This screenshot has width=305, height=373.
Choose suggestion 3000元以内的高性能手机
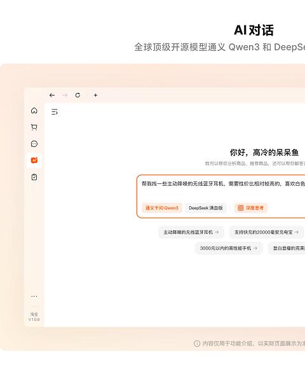229,248
